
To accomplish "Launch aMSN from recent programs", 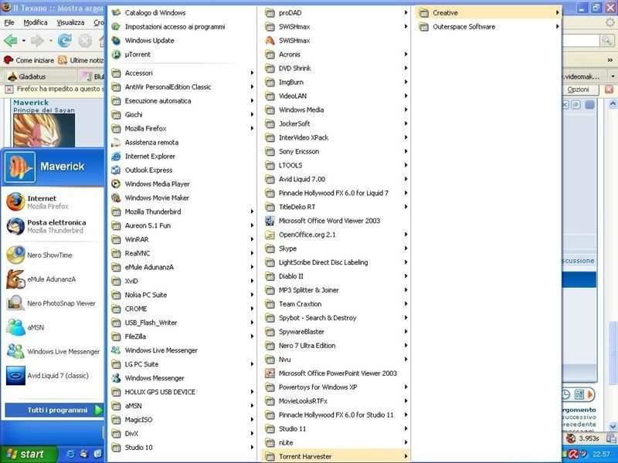I will pos(53,327).
